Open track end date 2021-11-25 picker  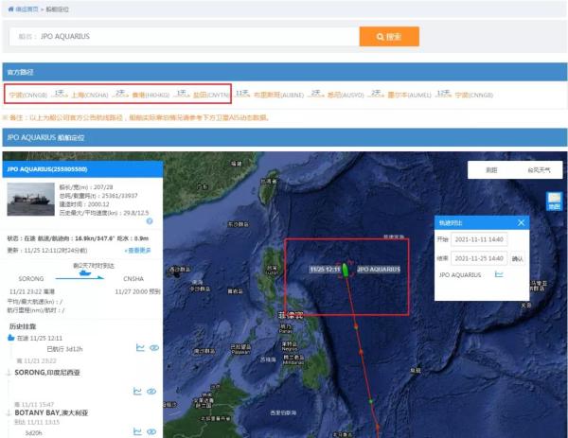pyautogui.click(x=479, y=258)
